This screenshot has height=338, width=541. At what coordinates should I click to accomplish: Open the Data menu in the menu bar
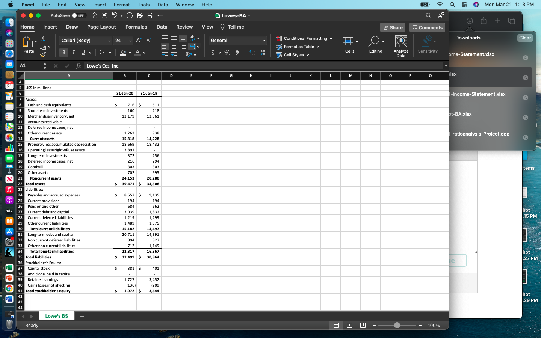[x=163, y=5]
